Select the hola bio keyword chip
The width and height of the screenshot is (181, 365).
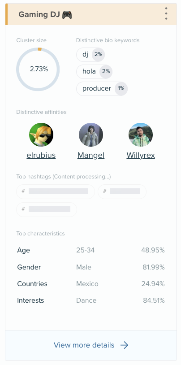coord(95,71)
